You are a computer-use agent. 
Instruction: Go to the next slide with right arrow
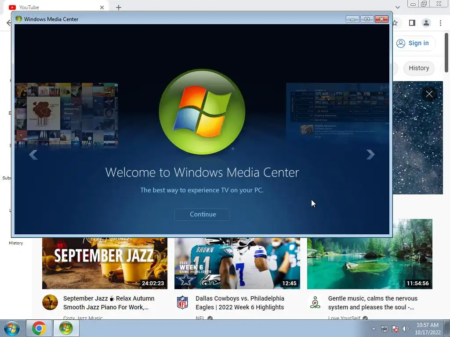click(370, 154)
